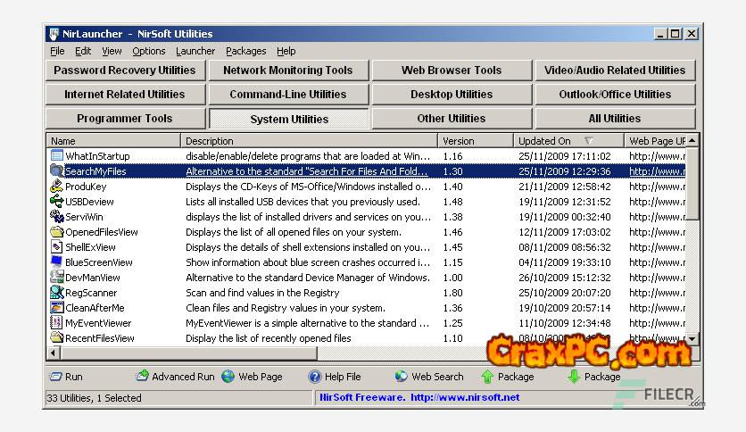Switch to the All Utilities category
The height and width of the screenshot is (432, 746).
click(615, 119)
